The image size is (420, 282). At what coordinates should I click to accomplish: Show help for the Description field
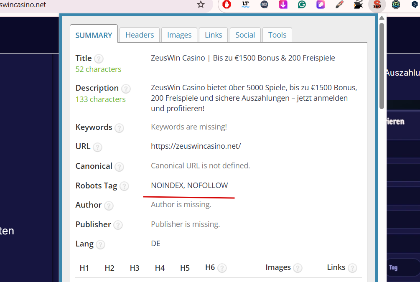[x=126, y=89]
